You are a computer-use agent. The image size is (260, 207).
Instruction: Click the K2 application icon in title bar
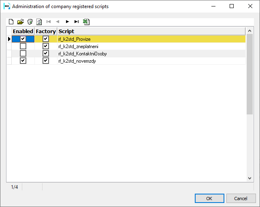point(7,6)
